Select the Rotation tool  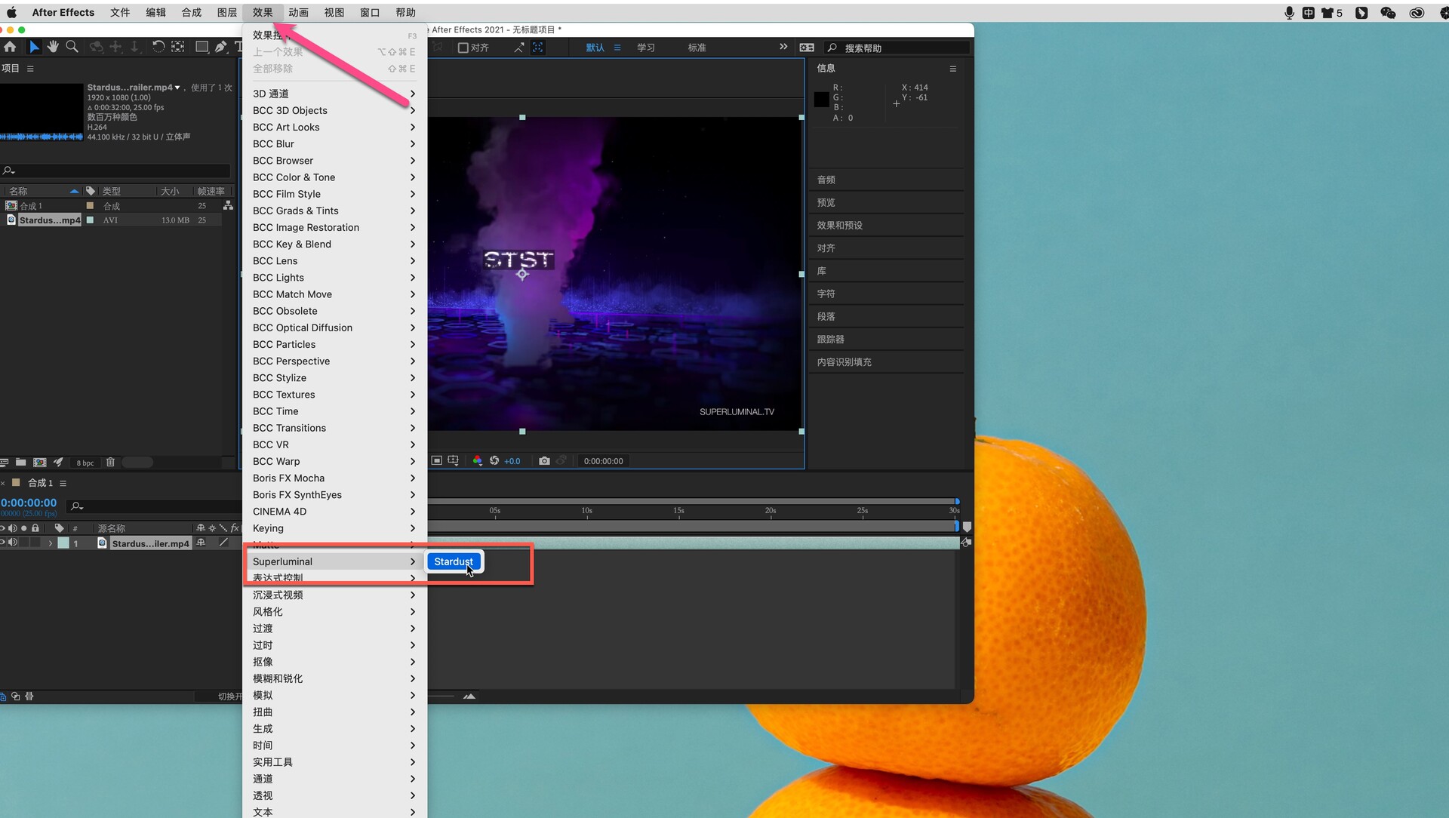tap(158, 47)
